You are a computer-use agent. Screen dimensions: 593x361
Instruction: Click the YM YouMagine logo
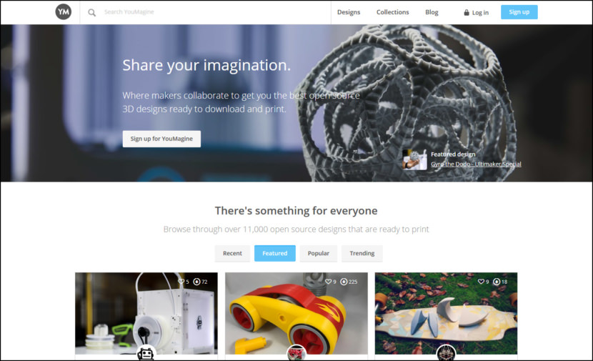pyautogui.click(x=63, y=11)
